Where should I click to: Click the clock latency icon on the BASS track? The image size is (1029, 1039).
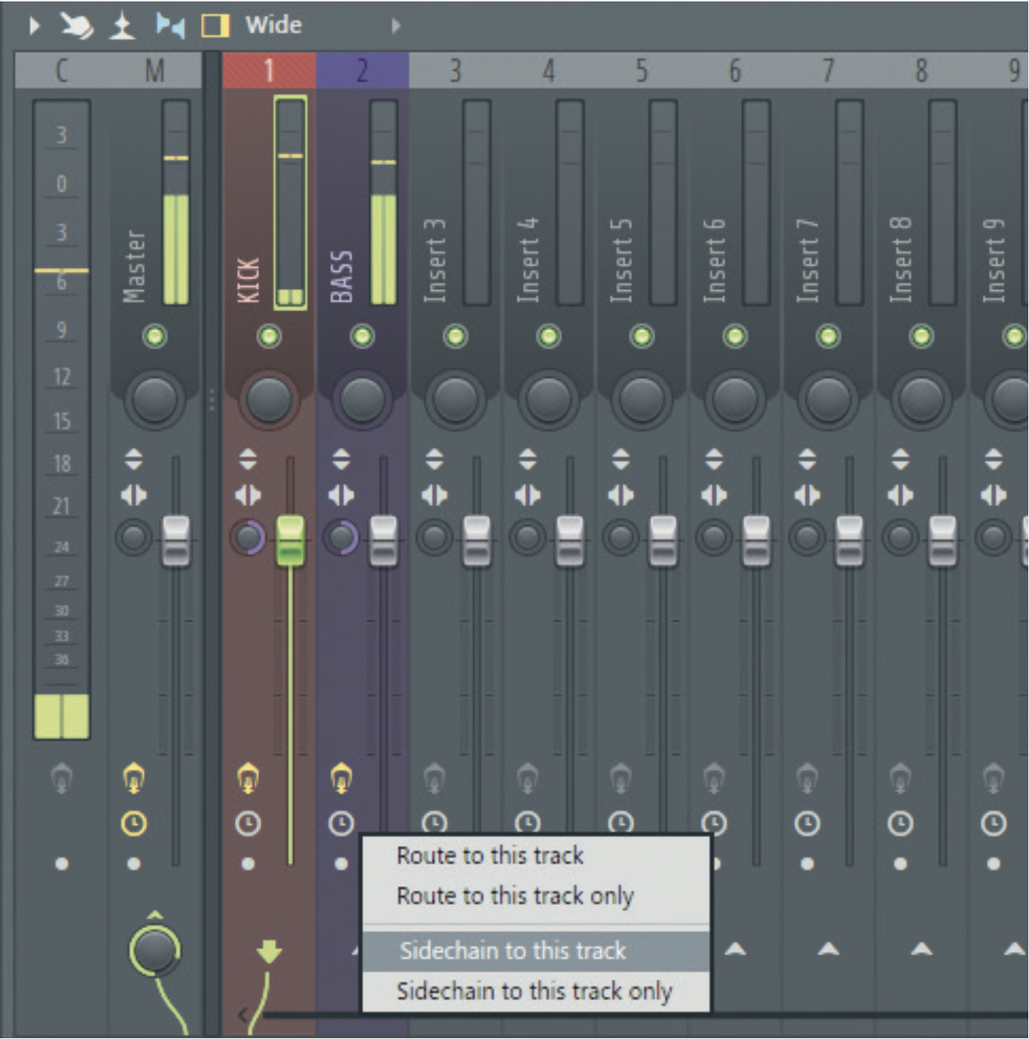[340, 825]
